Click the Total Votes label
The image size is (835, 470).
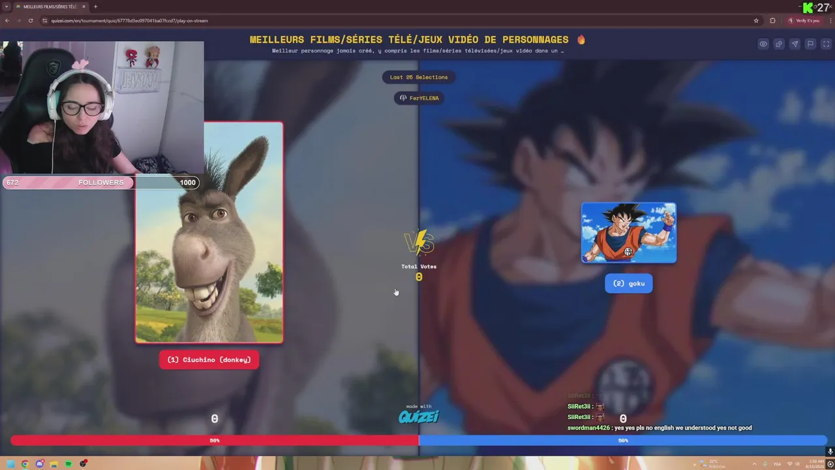pyautogui.click(x=419, y=266)
